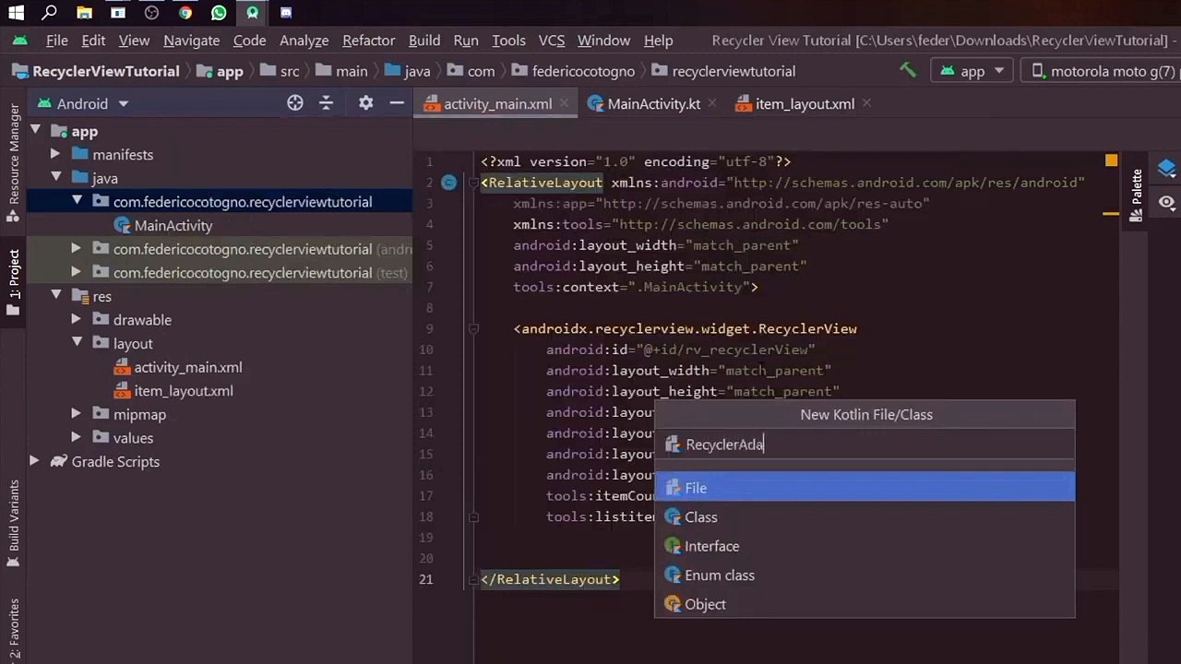The image size is (1181, 664).
Task: Click the yellow warning indicator in editor
Action: click(1111, 160)
